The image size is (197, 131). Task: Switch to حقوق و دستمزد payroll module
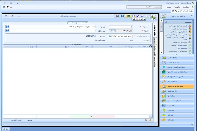tap(177, 101)
